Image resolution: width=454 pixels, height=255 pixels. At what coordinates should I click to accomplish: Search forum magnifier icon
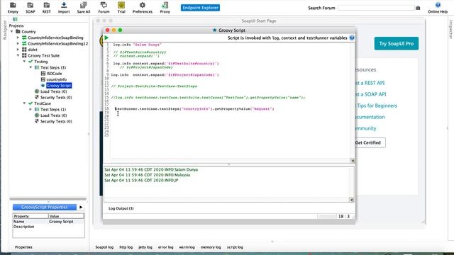[x=418, y=8]
